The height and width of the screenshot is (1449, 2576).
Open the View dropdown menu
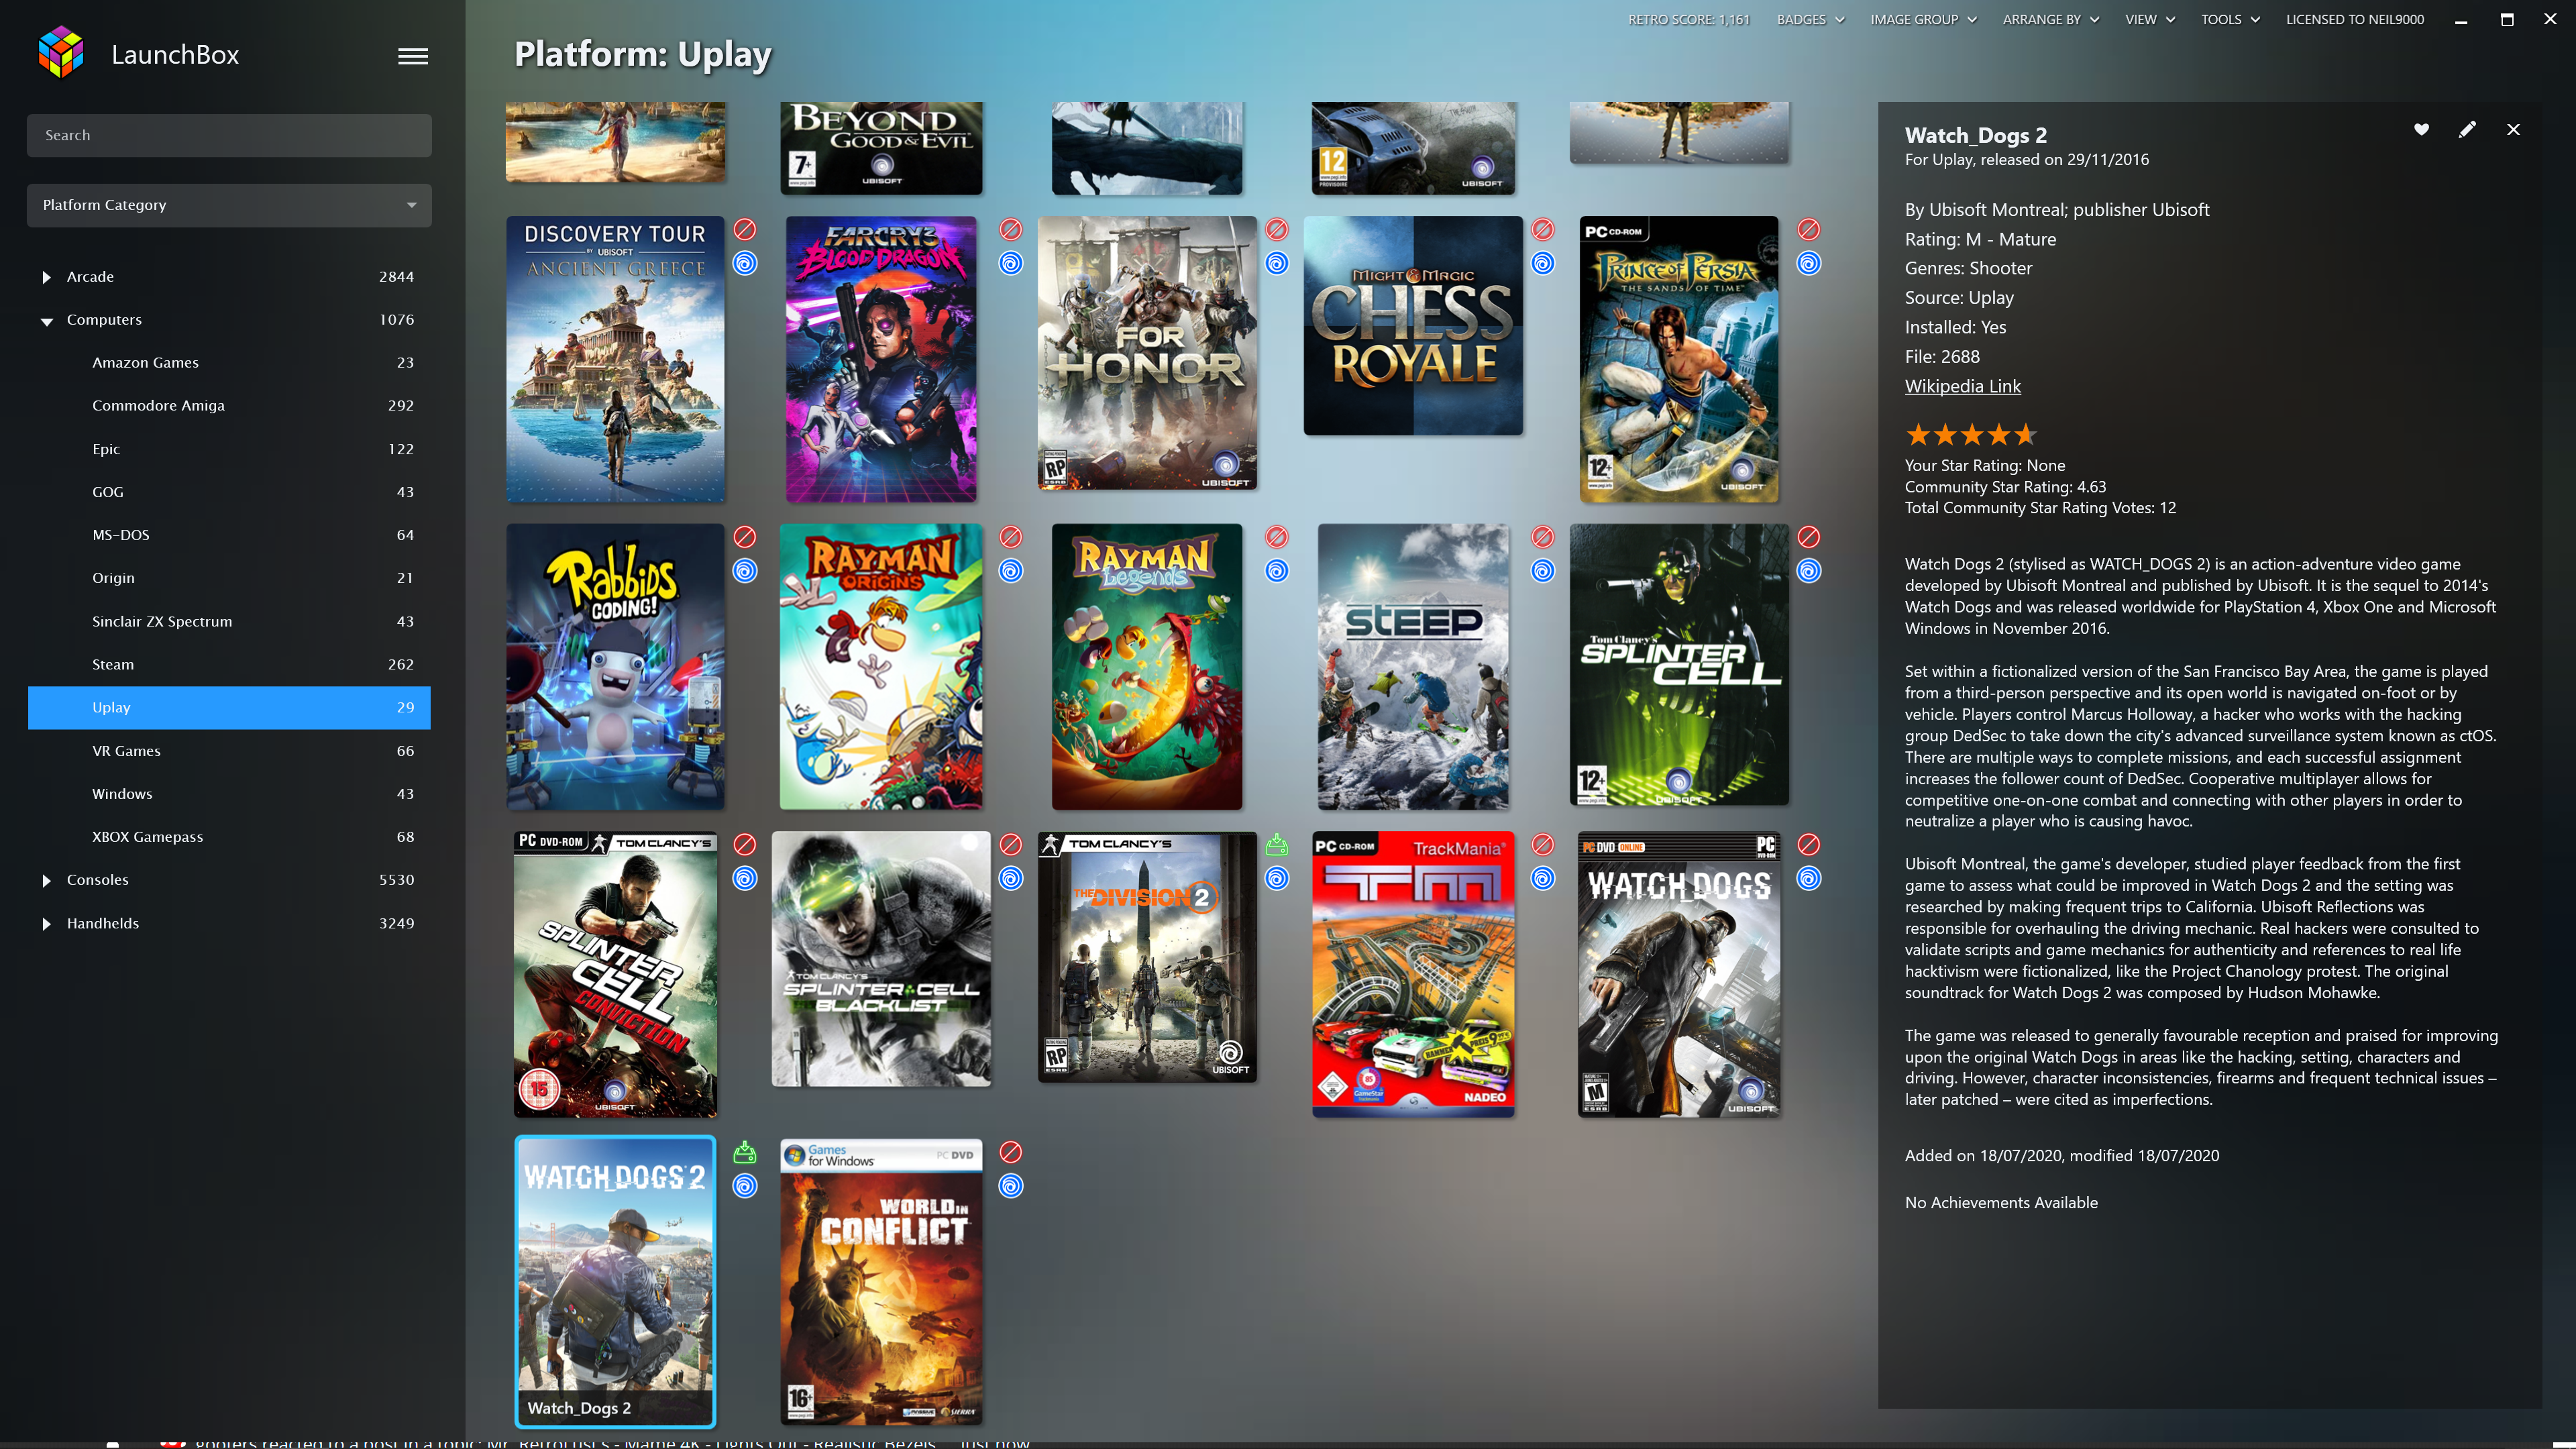2150,19
